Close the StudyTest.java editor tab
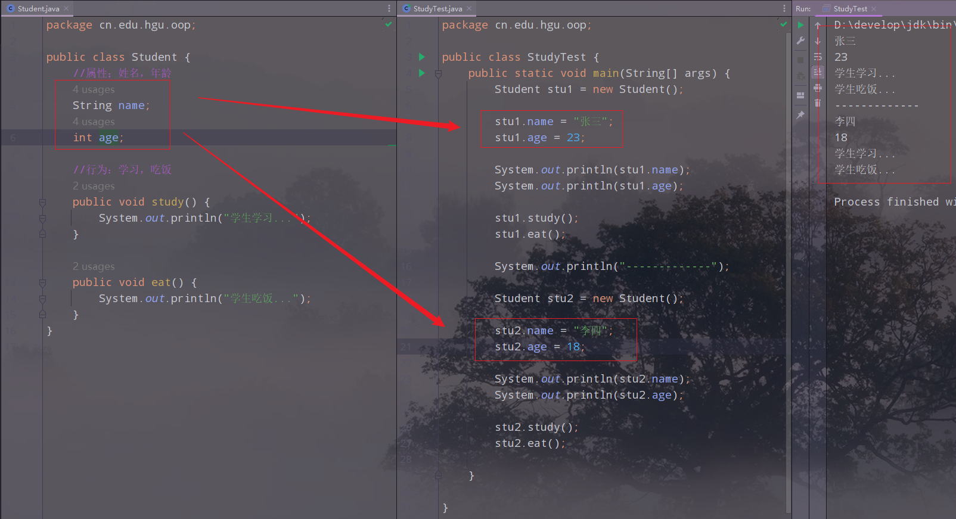The width and height of the screenshot is (956, 519). point(469,8)
